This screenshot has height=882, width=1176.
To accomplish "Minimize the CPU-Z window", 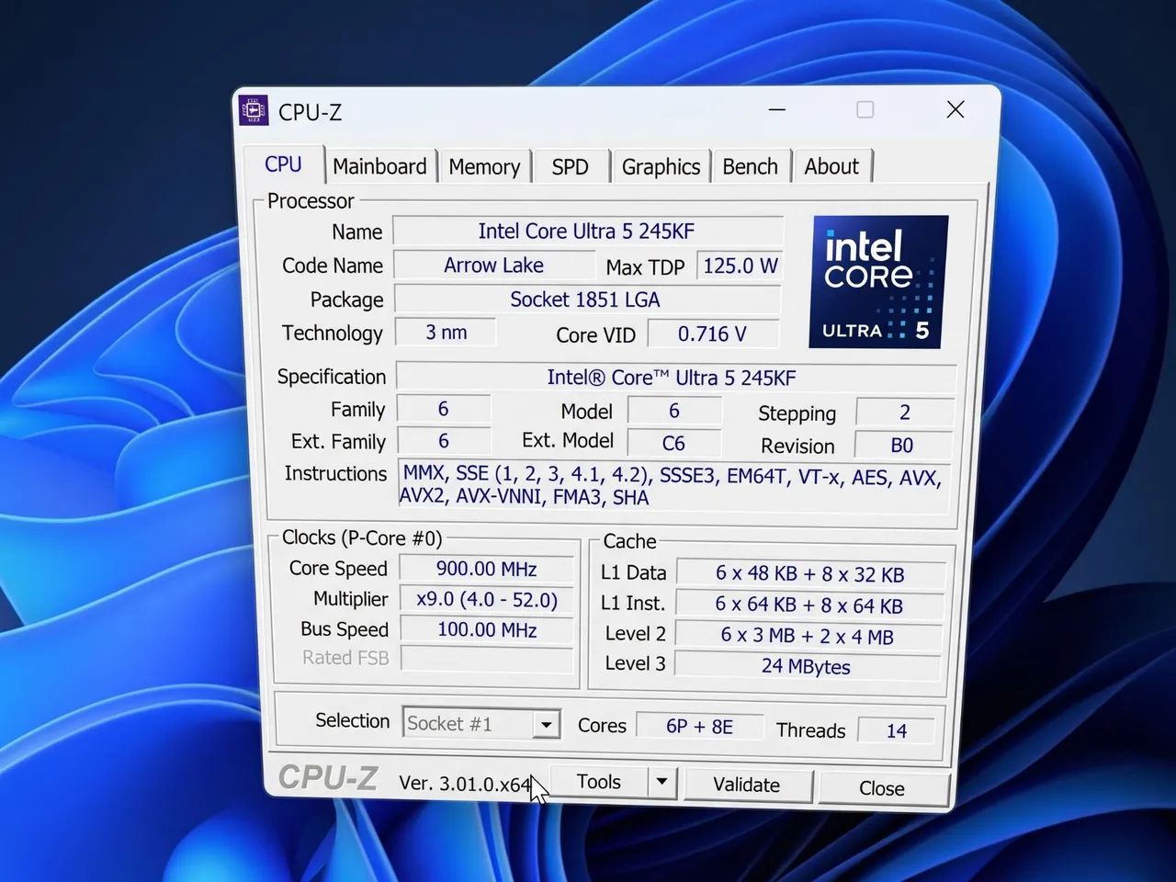I will point(777,109).
